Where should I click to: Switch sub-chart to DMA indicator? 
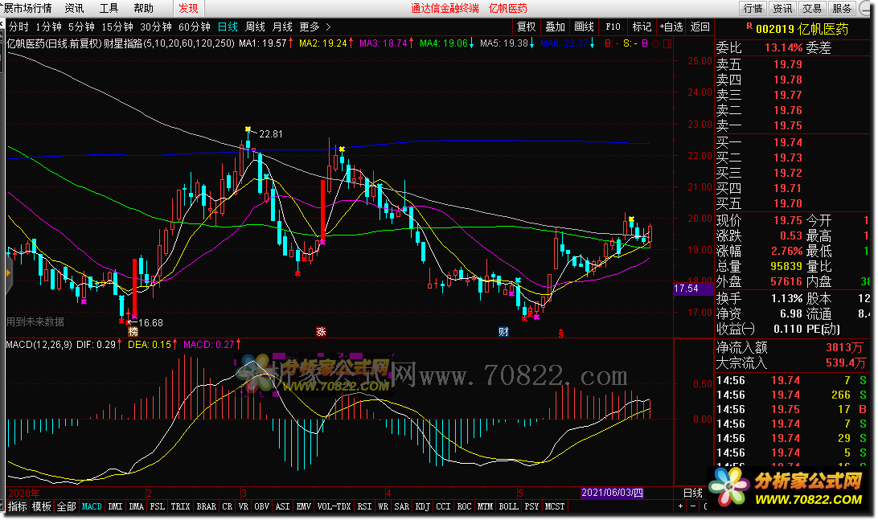click(136, 506)
